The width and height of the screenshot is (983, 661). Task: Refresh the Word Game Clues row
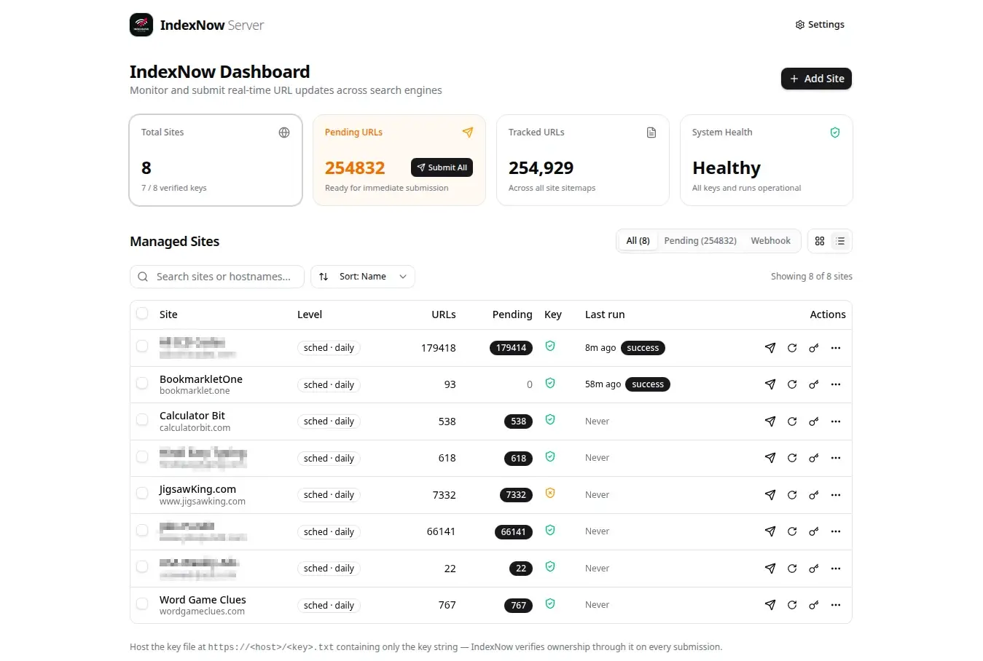pyautogui.click(x=792, y=605)
